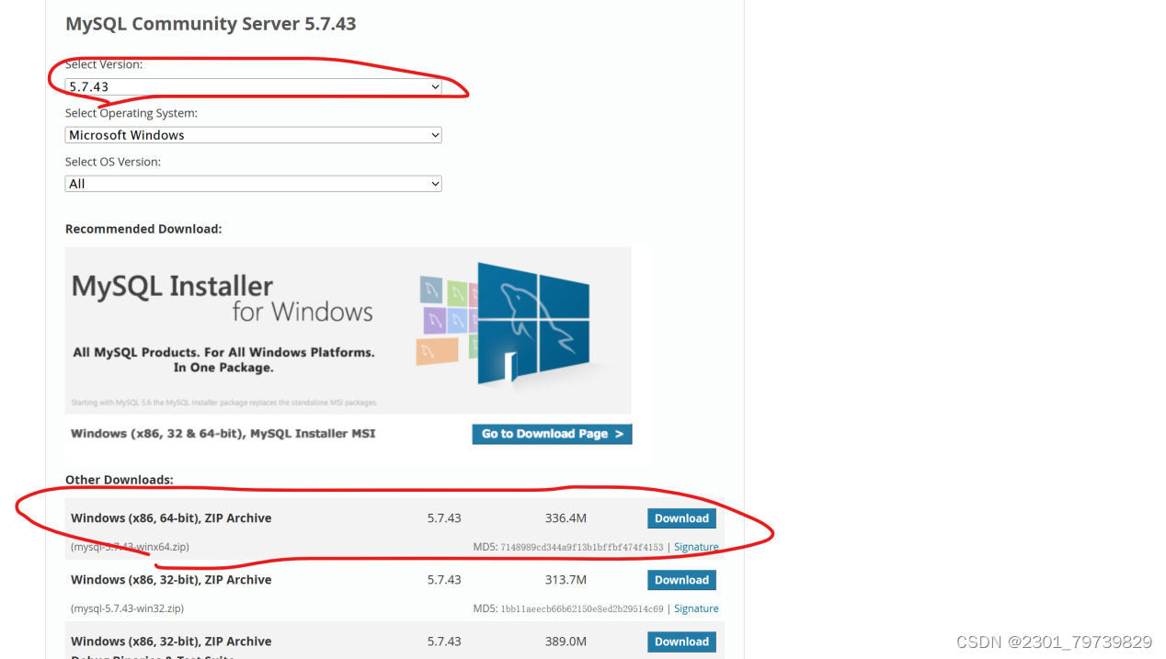
Task: Click the MySQL Community Server 5.7.43 heading
Action: [x=211, y=24]
